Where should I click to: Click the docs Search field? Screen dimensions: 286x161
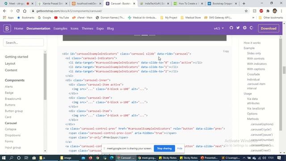[23, 42]
